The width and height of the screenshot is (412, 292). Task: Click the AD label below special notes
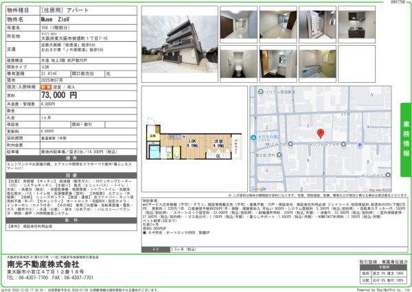tap(156, 250)
